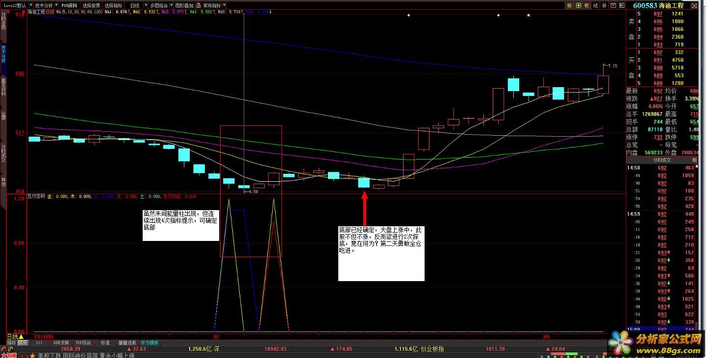The height and width of the screenshot is (358, 706).
Task: Select the 指标 bottom tab
Action: 11,343
